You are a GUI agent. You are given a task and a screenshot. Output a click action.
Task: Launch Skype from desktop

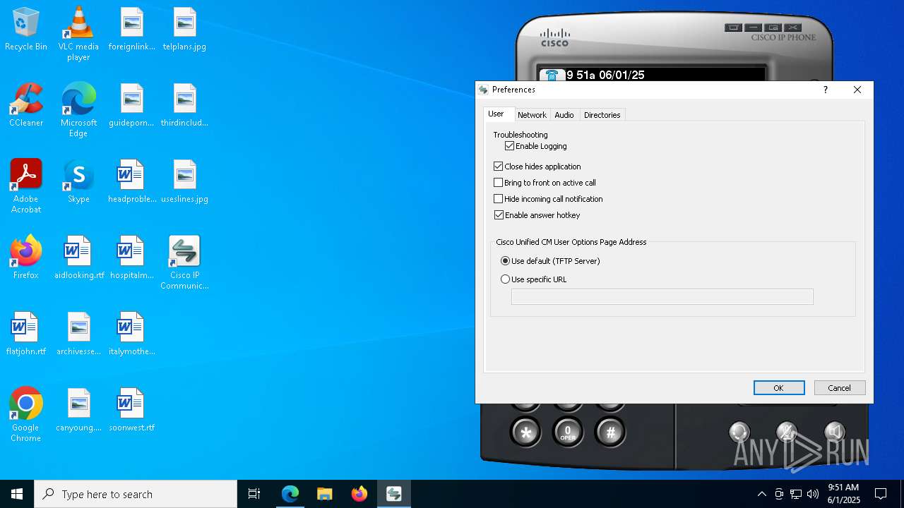78,182
